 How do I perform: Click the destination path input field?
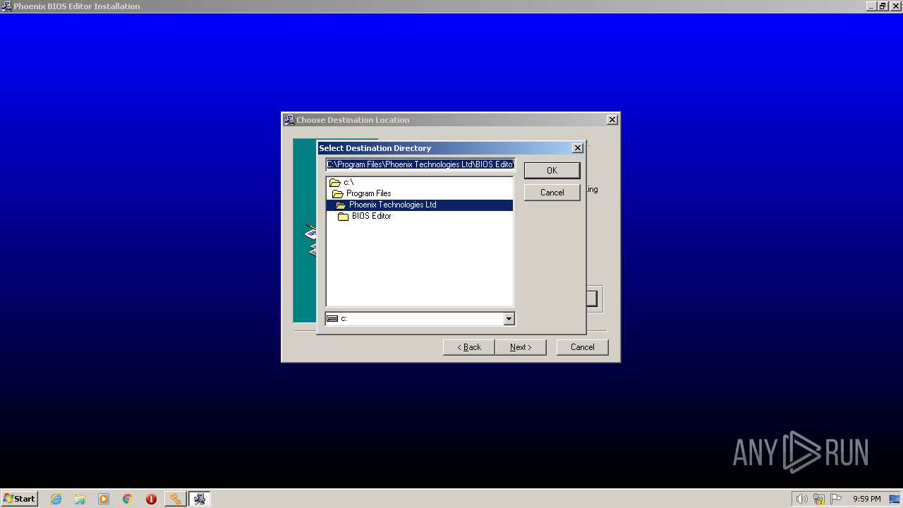pyautogui.click(x=420, y=164)
